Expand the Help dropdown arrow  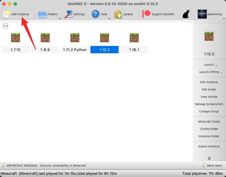click(109, 19)
